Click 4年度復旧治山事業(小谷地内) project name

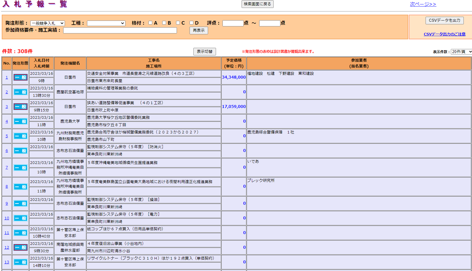coord(116,244)
